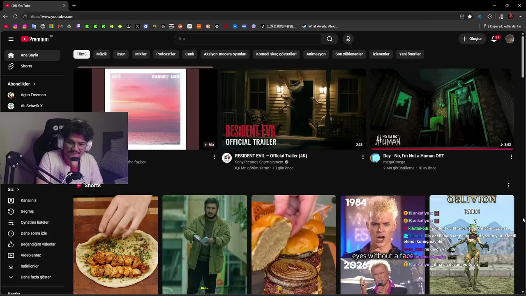
Task: Open the Gmail bookmark
Action: [x=60, y=26]
